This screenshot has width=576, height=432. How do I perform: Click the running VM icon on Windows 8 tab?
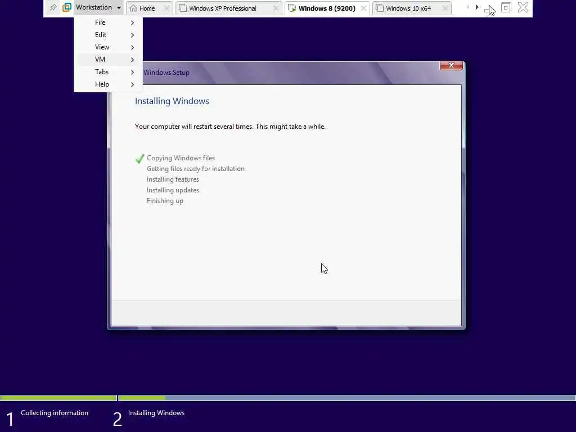click(x=292, y=8)
